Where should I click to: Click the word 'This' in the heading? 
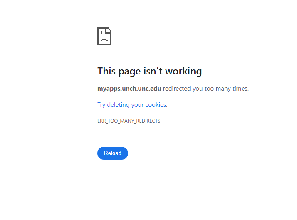pos(106,72)
